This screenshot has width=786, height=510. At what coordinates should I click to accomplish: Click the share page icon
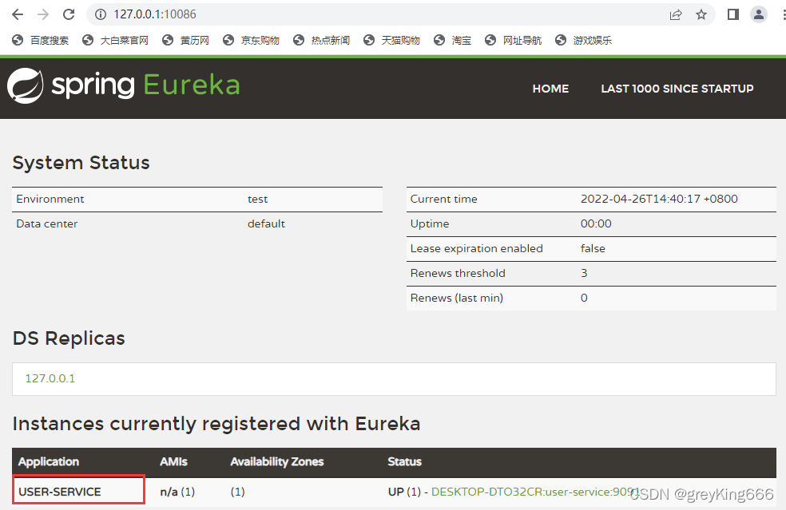pyautogui.click(x=676, y=14)
